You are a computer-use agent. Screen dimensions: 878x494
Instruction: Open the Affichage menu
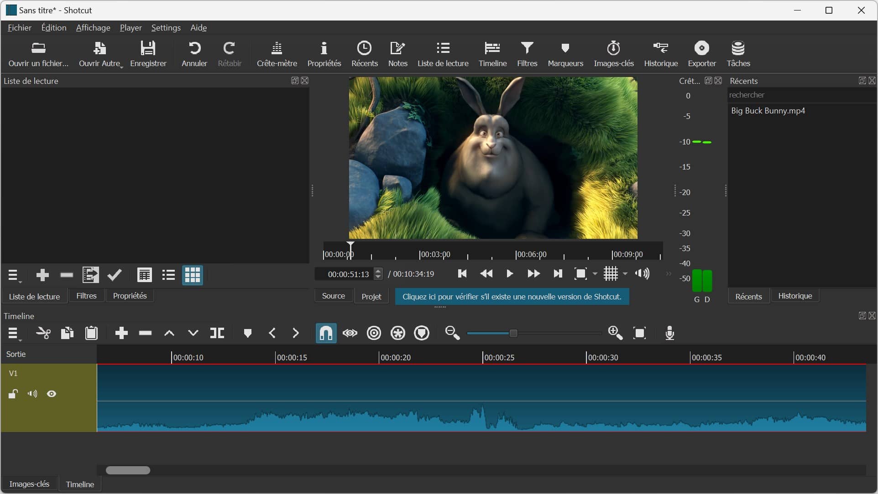coord(93,28)
